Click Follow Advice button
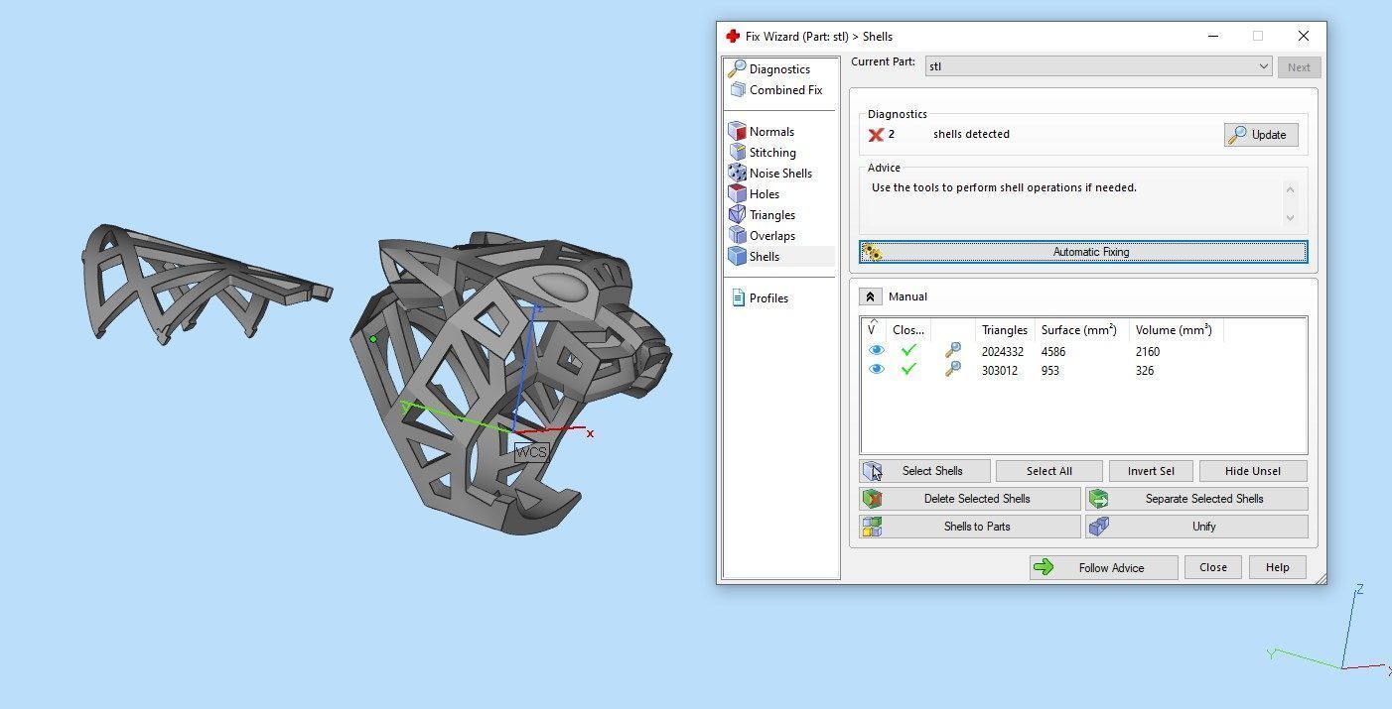This screenshot has width=1392, height=709. point(1103,568)
